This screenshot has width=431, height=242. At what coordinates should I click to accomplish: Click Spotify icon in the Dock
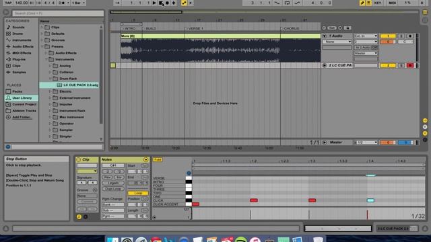tap(241, 239)
